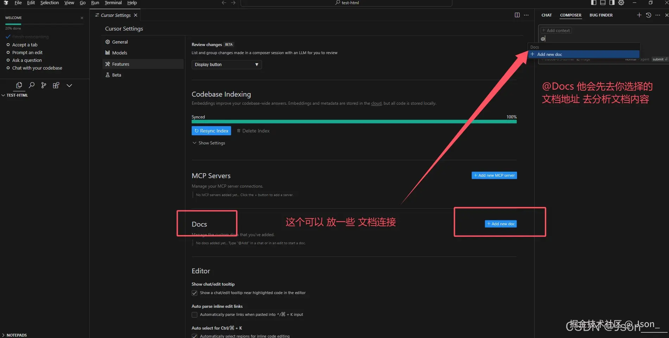Open the Terminal menu

113,3
